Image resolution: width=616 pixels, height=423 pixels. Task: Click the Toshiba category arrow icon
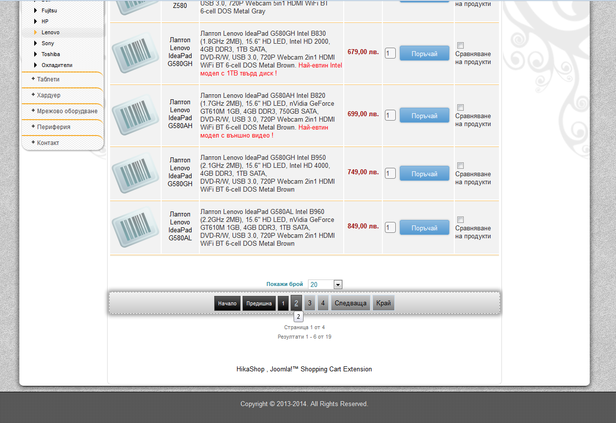(x=35, y=54)
